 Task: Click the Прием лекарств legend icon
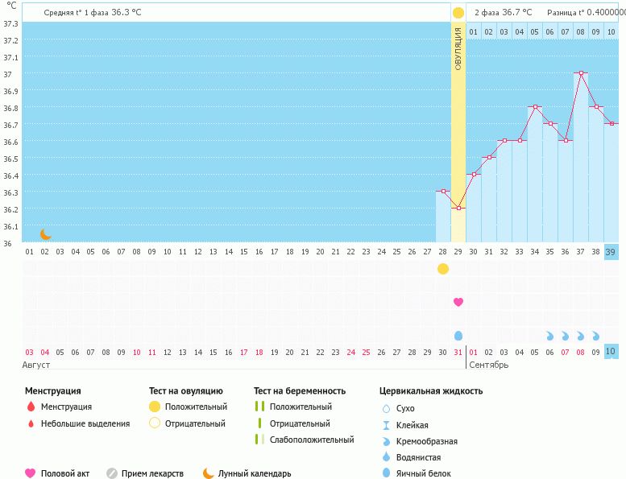[112, 473]
